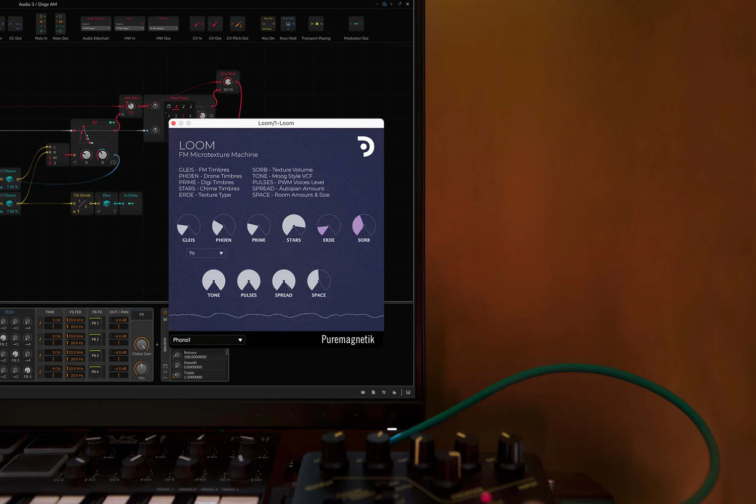756x504 pixels.
Task: Click the to Delay module arrow icon
Action: (x=131, y=204)
